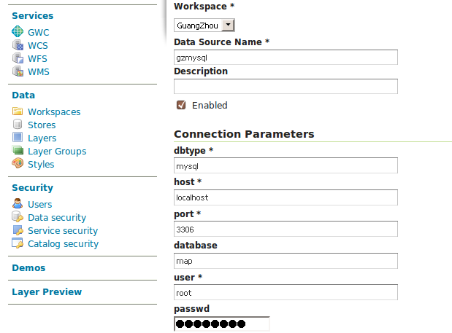
Task: Click the WFS service icon
Action: click(x=18, y=58)
